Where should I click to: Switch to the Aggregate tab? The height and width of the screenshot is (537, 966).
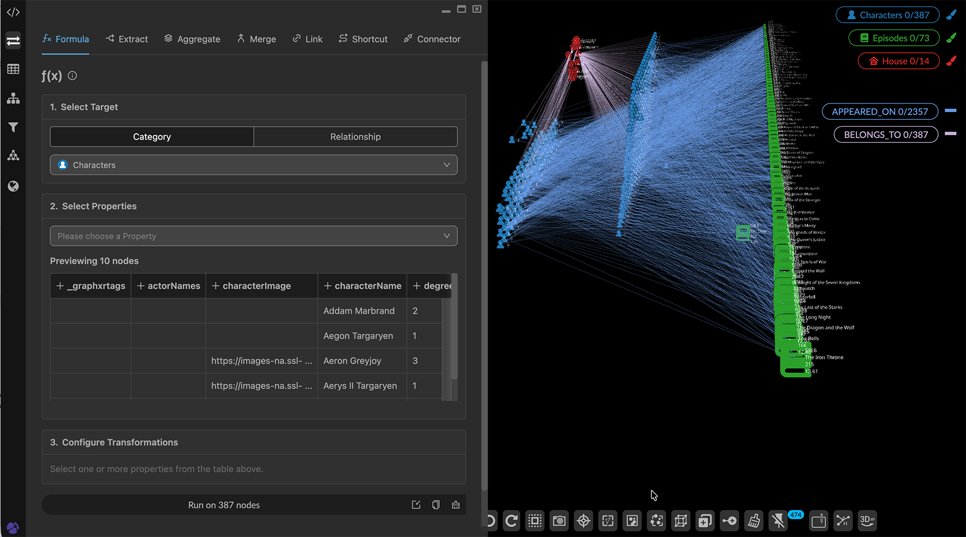(x=192, y=39)
